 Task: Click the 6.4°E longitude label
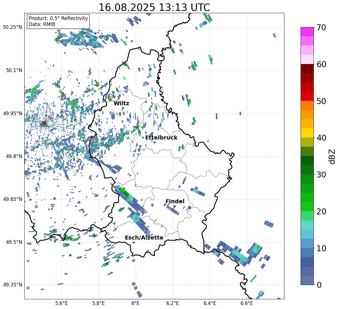click(210, 303)
